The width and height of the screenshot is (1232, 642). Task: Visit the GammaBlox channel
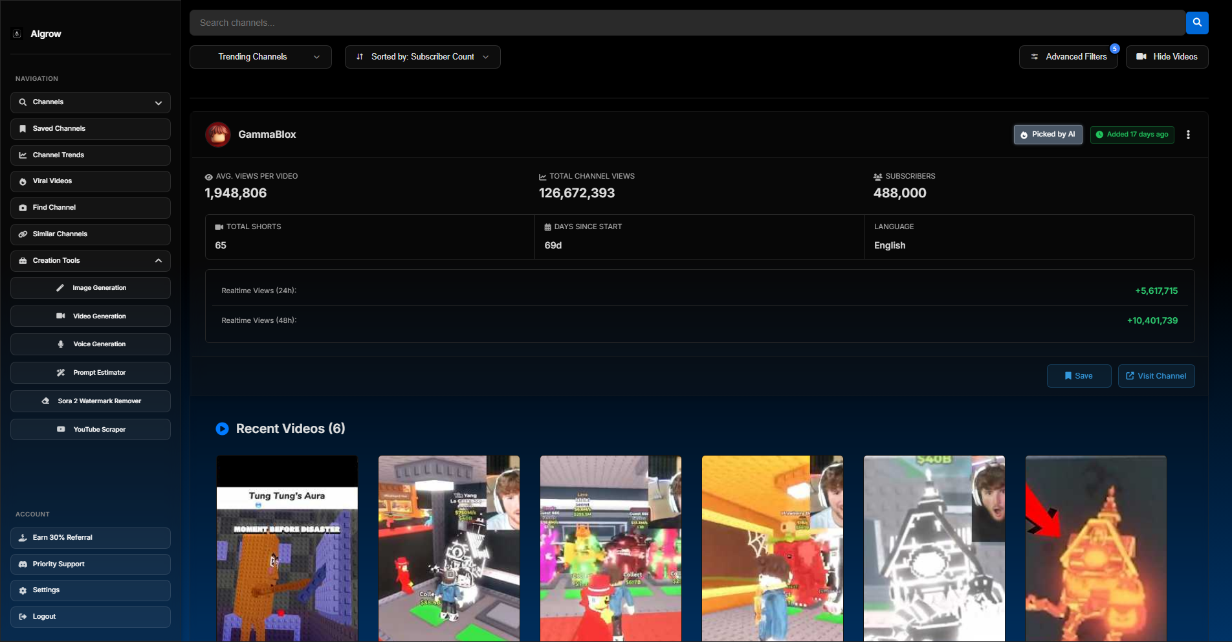tap(1156, 375)
